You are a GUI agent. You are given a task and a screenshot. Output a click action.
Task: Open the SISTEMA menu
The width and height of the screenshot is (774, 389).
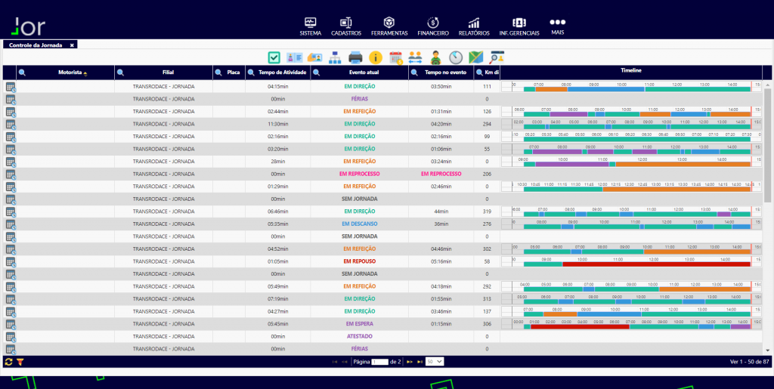[x=311, y=26]
